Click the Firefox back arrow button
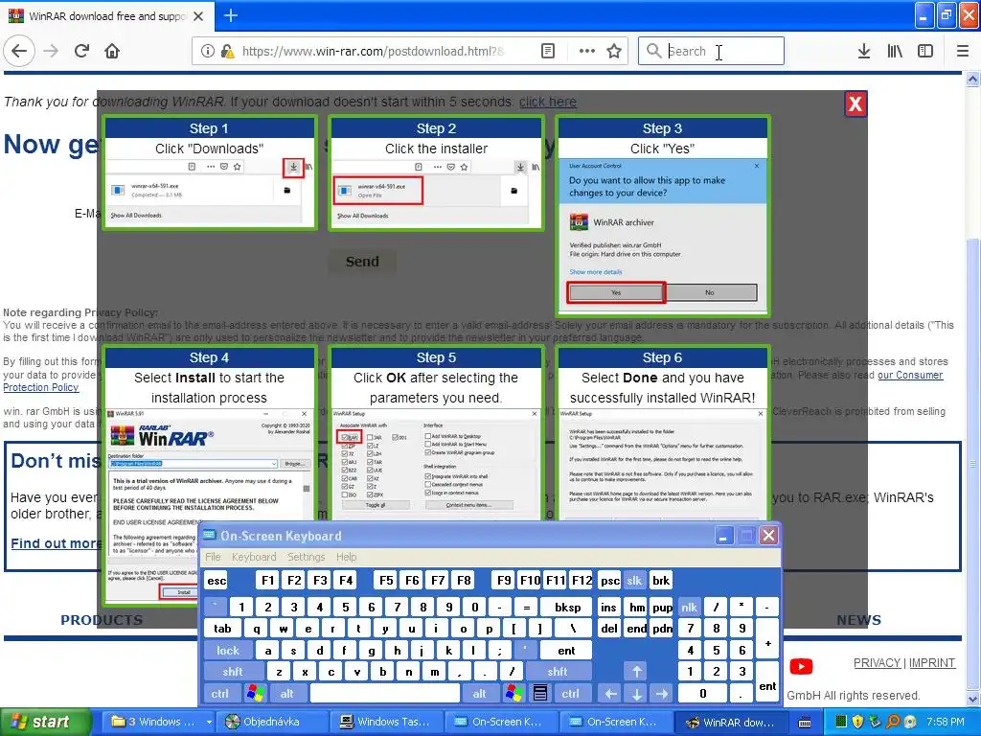Screen dimensions: 981x736 pyautogui.click(x=19, y=51)
